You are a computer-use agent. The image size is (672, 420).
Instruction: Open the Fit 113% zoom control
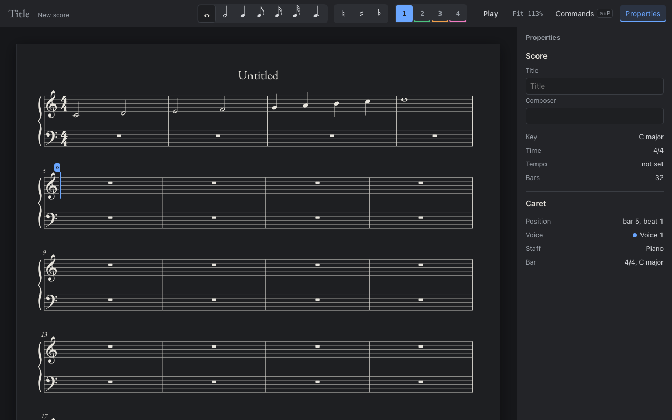pos(528,14)
